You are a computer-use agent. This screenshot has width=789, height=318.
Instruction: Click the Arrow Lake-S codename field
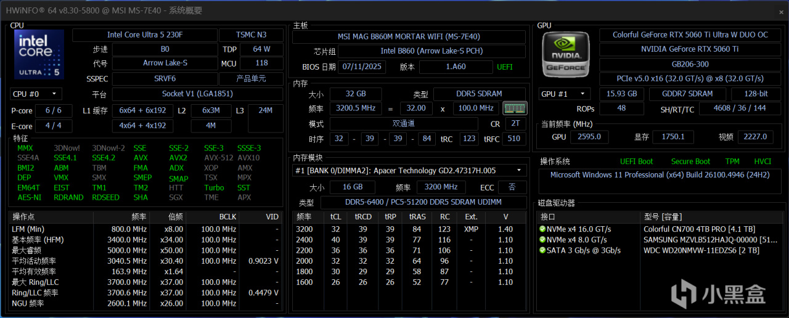tap(165, 63)
